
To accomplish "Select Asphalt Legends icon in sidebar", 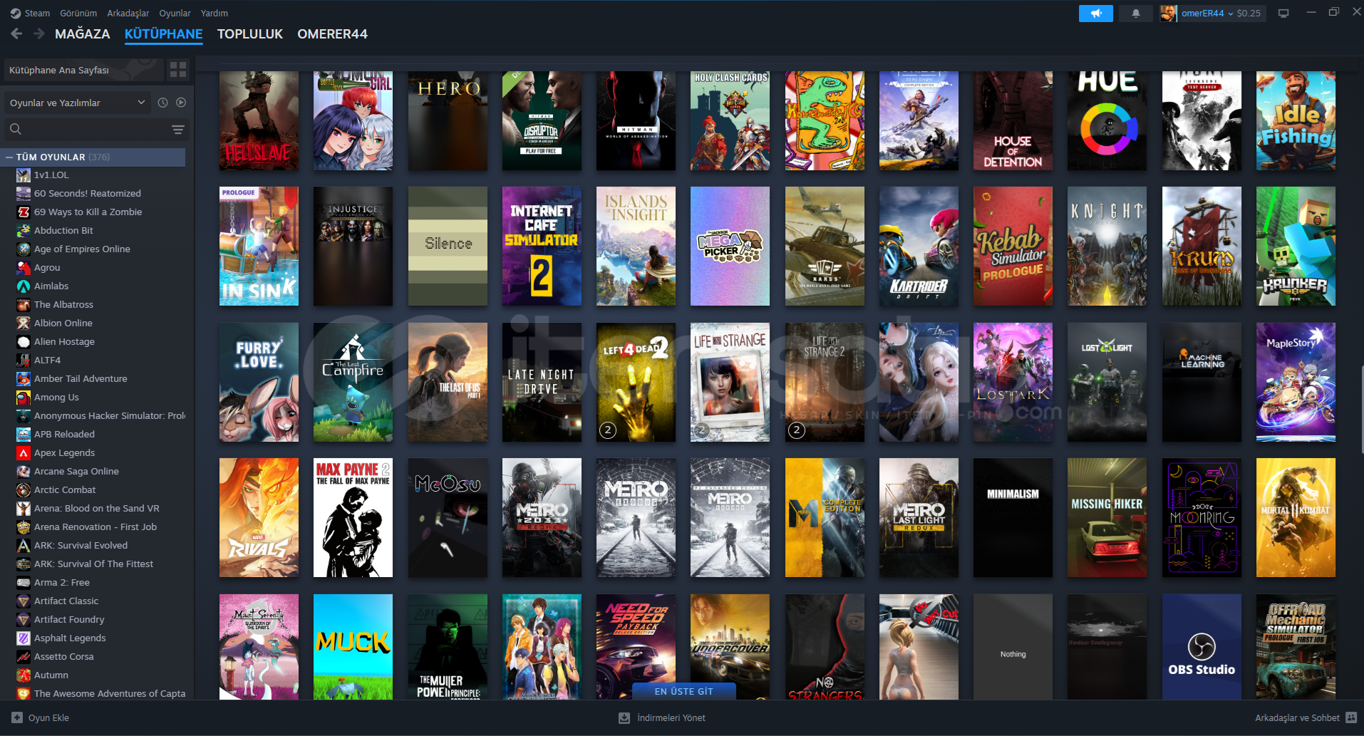I will click(x=24, y=638).
